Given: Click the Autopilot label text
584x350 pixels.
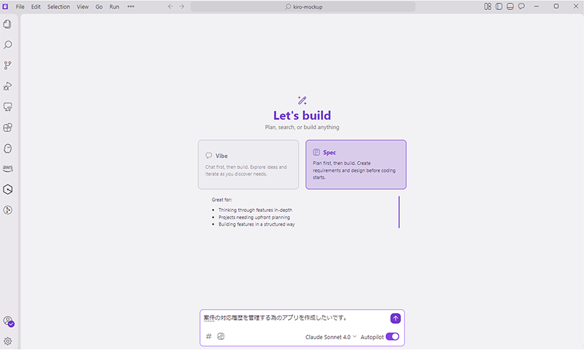Looking at the screenshot, I should pos(372,337).
